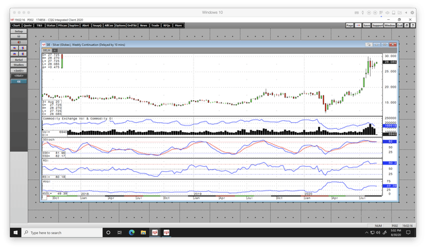Toggle the ReScl button in the sidebar
Image resolution: width=426 pixels, height=249 pixels.
point(19,60)
